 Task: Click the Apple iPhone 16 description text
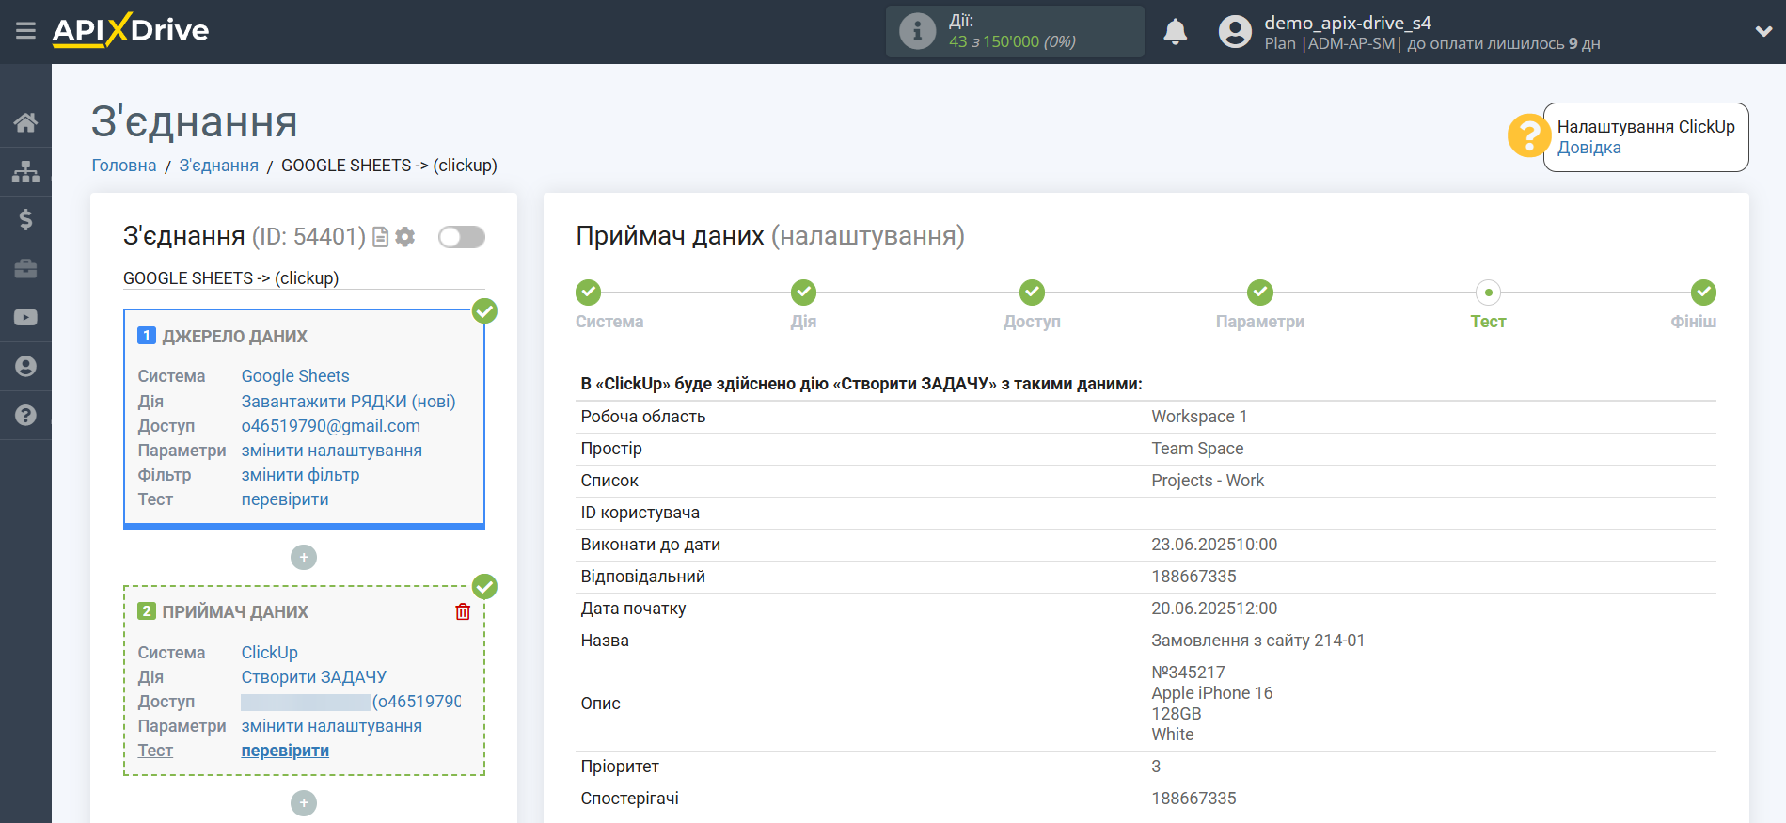1211,693
